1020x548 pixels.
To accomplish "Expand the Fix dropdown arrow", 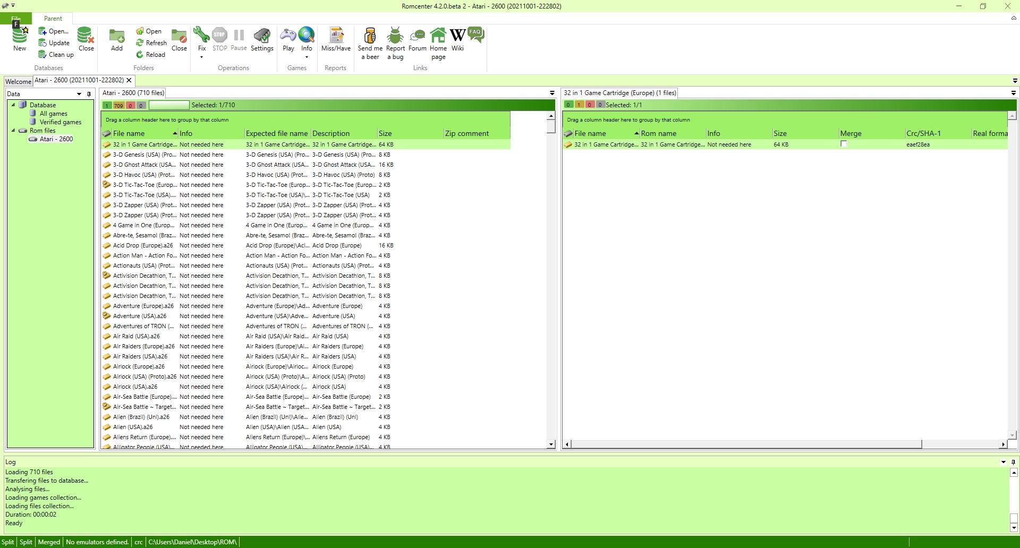I will (x=201, y=57).
